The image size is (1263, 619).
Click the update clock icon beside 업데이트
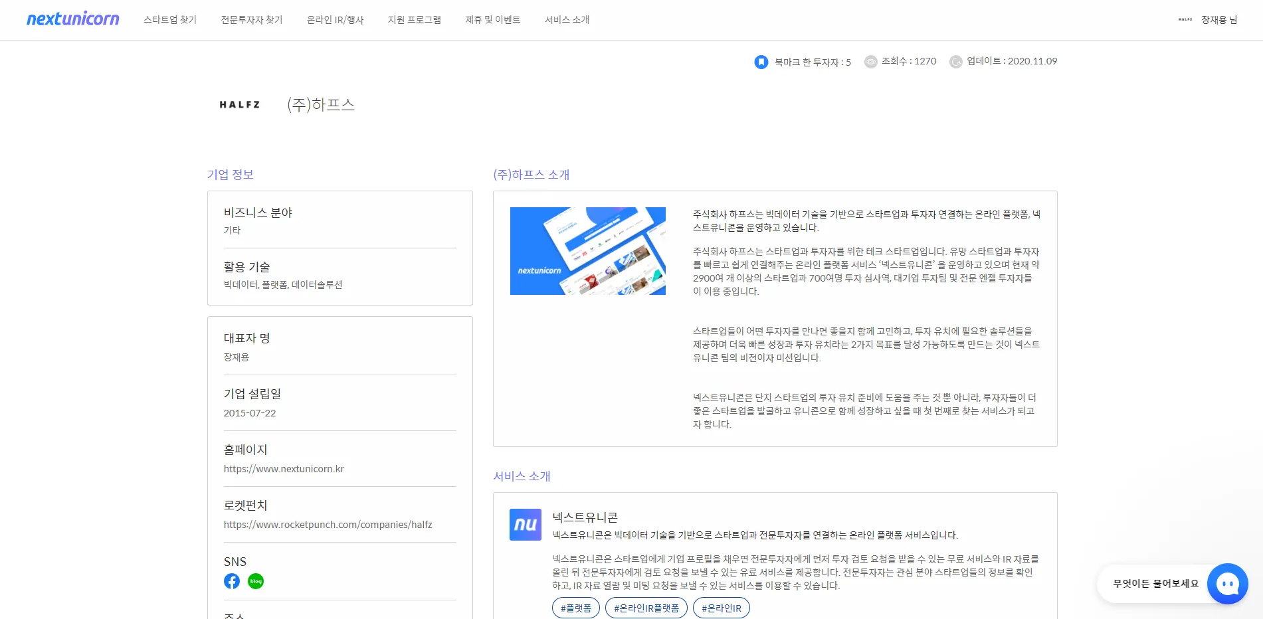pos(956,62)
